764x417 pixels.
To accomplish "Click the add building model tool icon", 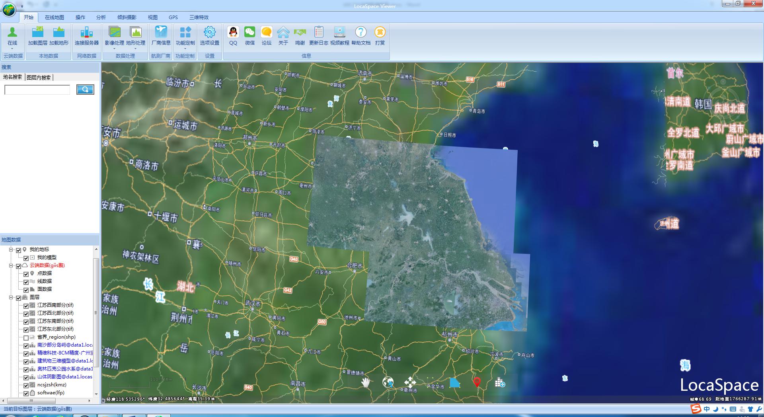I will tap(500, 383).
